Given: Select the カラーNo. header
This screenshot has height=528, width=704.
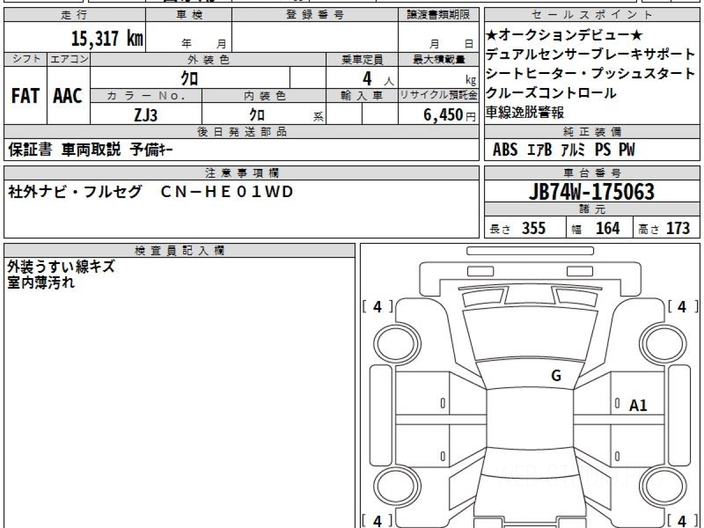Looking at the screenshot, I should (146, 96).
